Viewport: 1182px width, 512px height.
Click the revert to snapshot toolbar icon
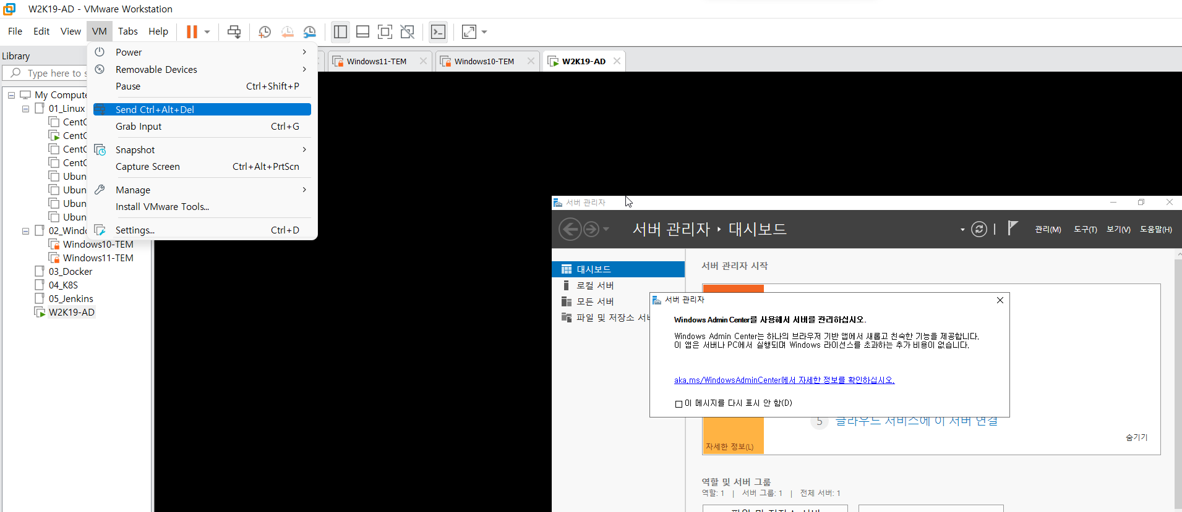pos(287,31)
